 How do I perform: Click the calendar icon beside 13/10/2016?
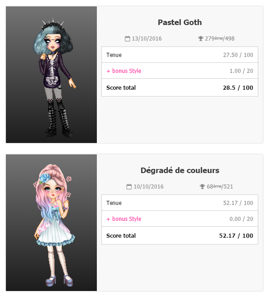coord(127,39)
